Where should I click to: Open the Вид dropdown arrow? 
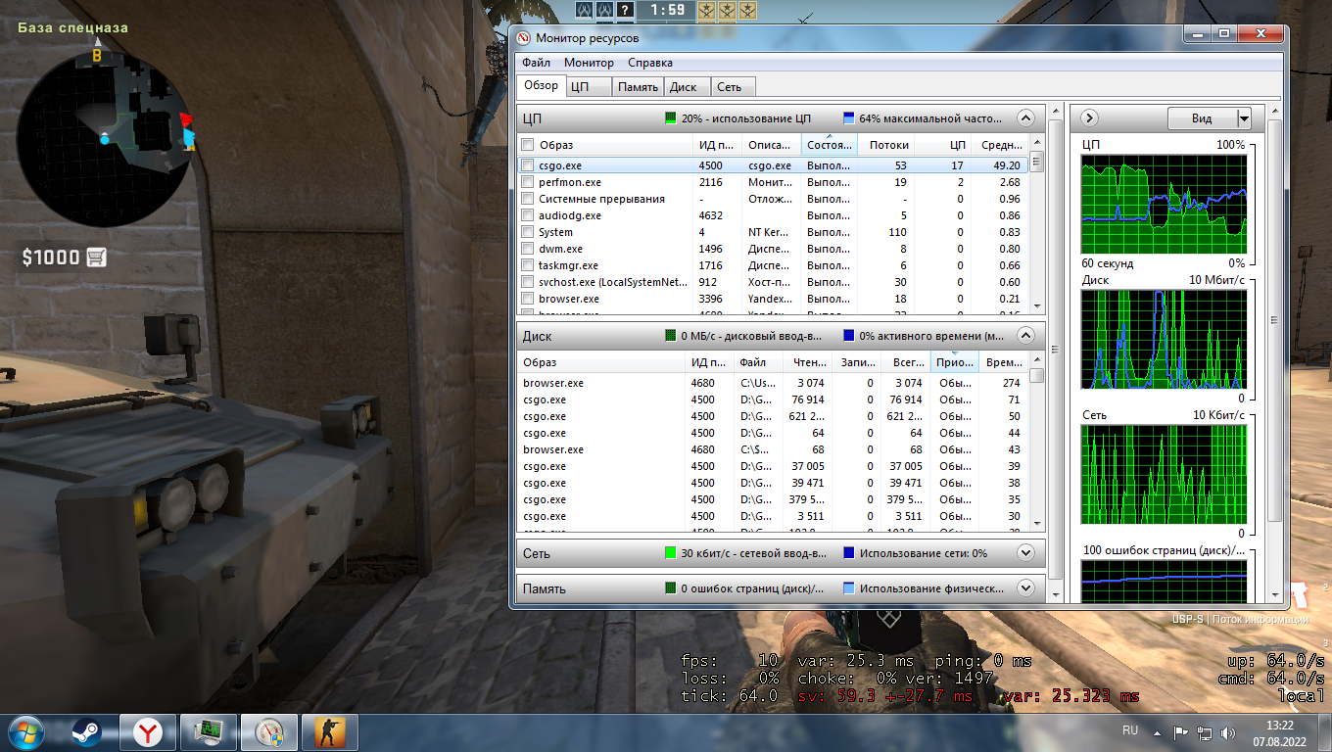[1244, 118]
